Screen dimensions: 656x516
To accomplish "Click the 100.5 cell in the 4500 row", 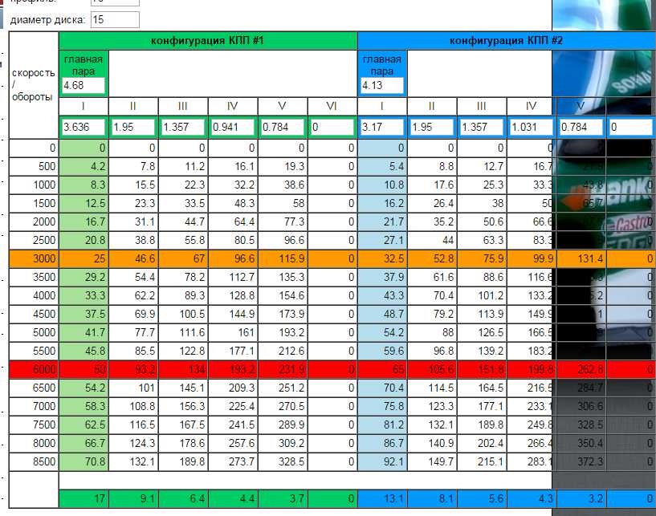I will (x=183, y=314).
